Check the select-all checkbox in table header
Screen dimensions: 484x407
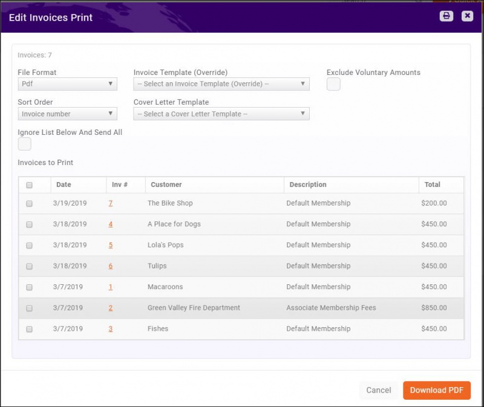pos(28,184)
